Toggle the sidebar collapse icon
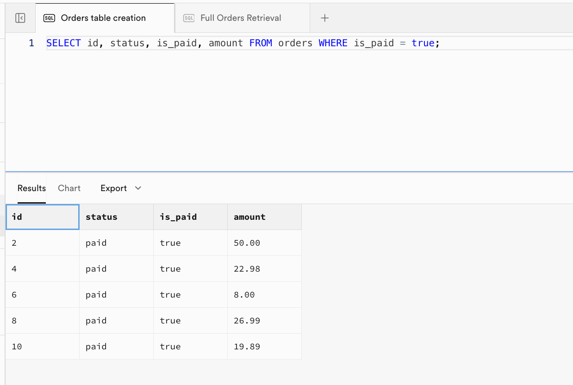 tap(20, 18)
